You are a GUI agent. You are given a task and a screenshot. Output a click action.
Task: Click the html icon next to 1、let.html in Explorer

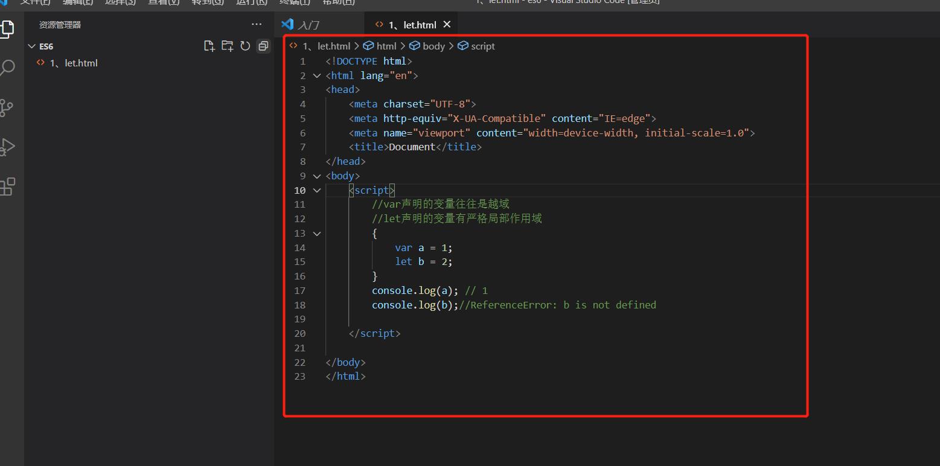40,63
